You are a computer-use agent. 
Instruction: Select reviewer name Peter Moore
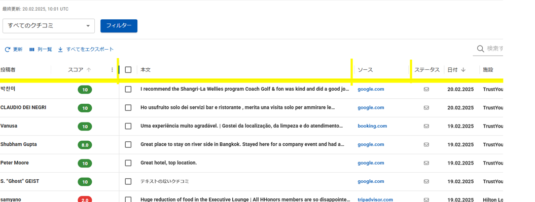coord(14,163)
